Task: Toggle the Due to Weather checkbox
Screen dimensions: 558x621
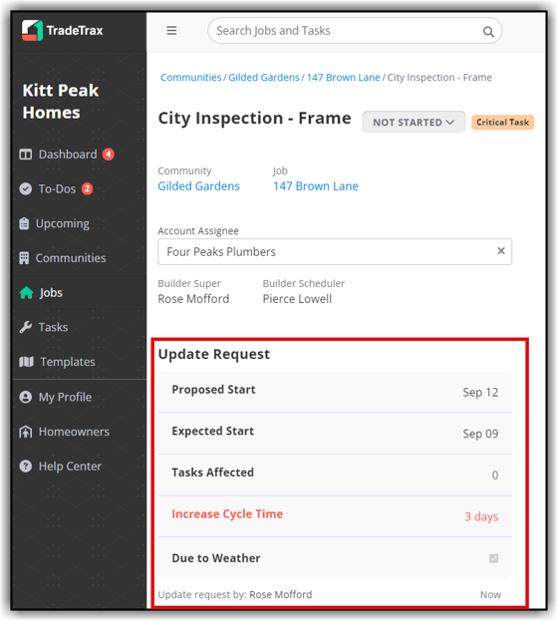Action: click(x=493, y=558)
